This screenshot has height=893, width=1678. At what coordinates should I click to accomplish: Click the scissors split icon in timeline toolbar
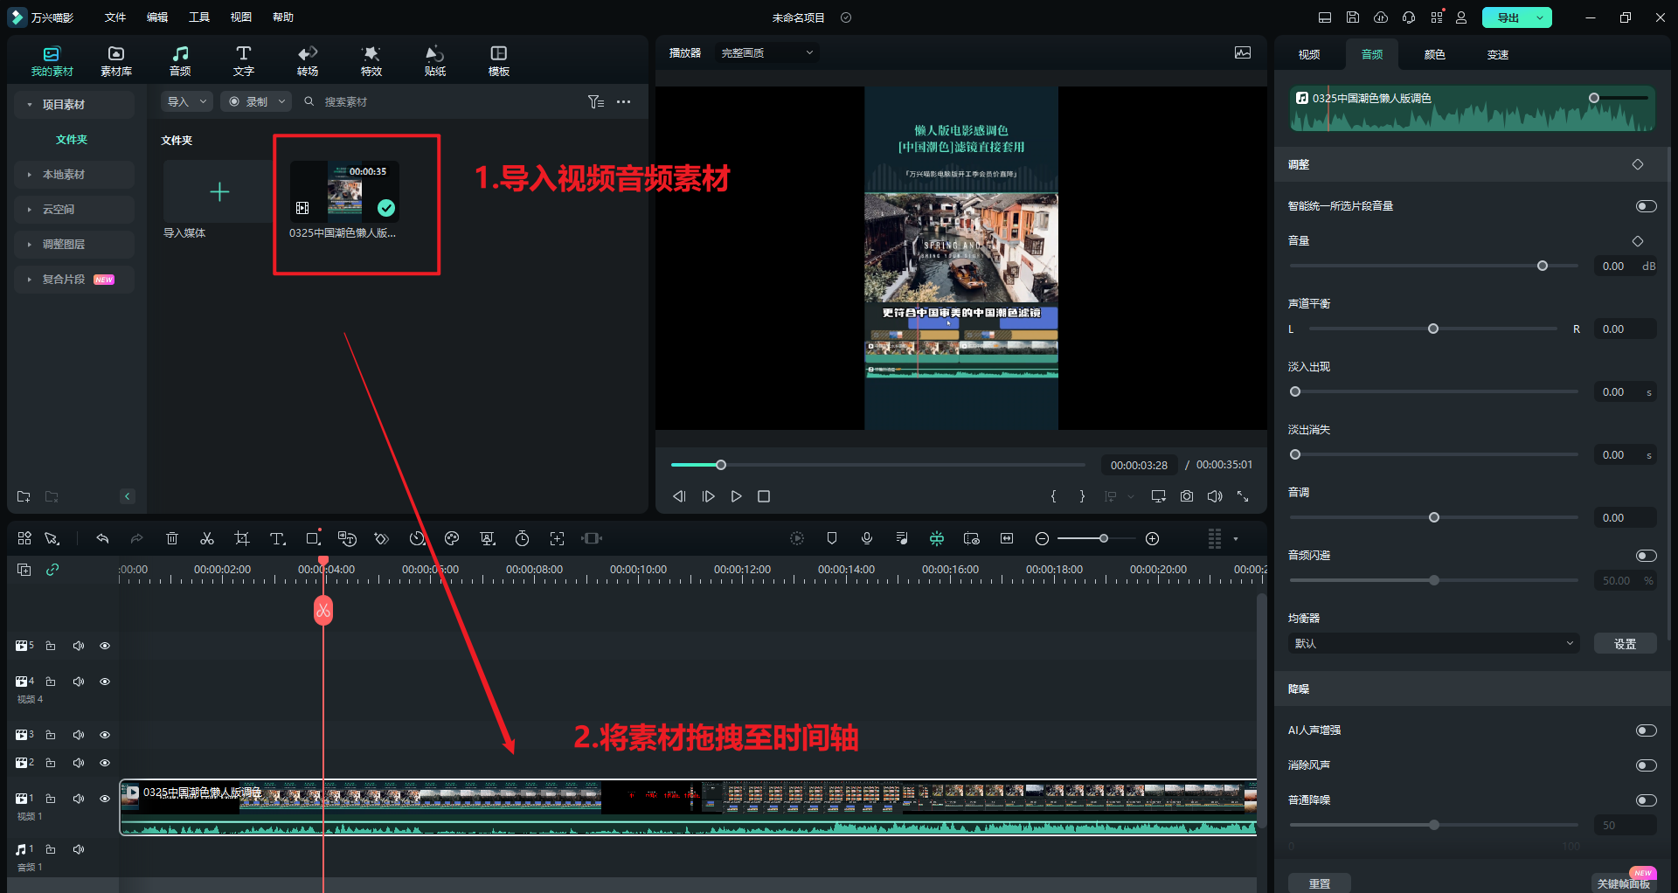[x=207, y=538]
